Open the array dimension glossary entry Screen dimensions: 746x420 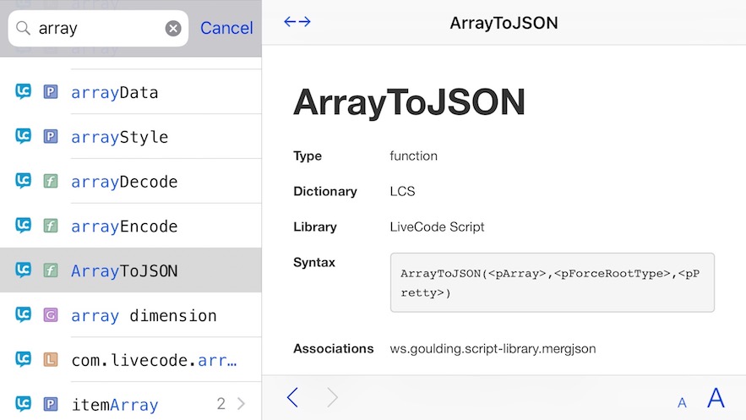[144, 315]
